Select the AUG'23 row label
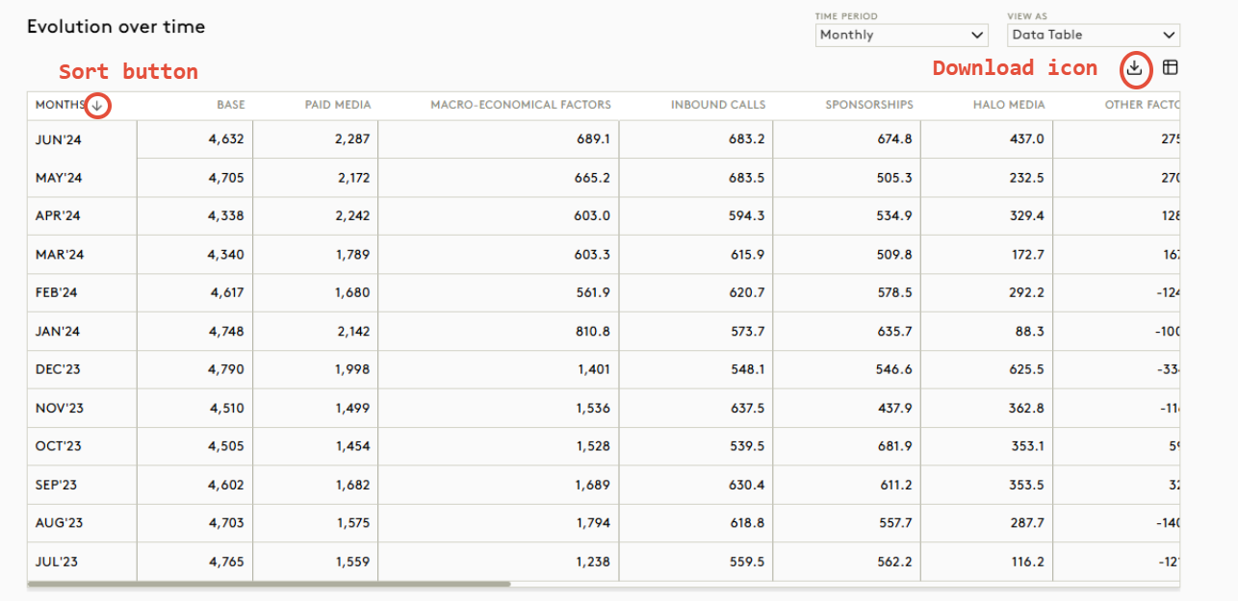 point(59,523)
